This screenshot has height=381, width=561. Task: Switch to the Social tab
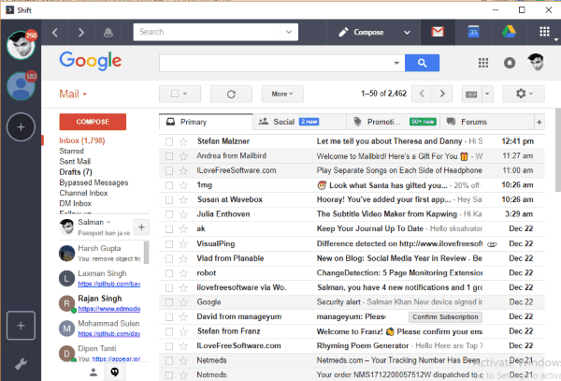(299, 122)
